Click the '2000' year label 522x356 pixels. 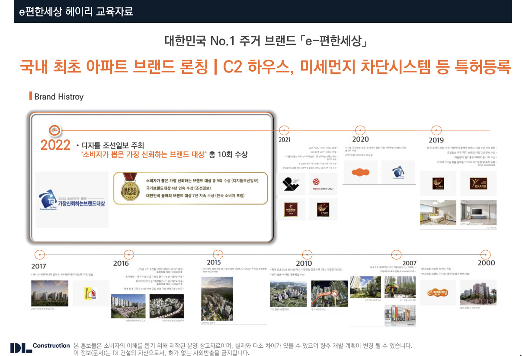[x=486, y=263]
